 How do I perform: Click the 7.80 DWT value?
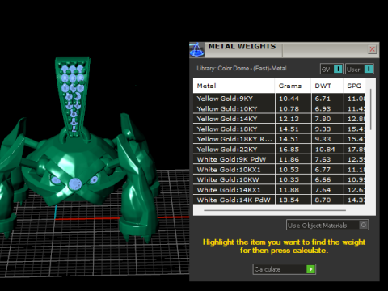(323, 119)
